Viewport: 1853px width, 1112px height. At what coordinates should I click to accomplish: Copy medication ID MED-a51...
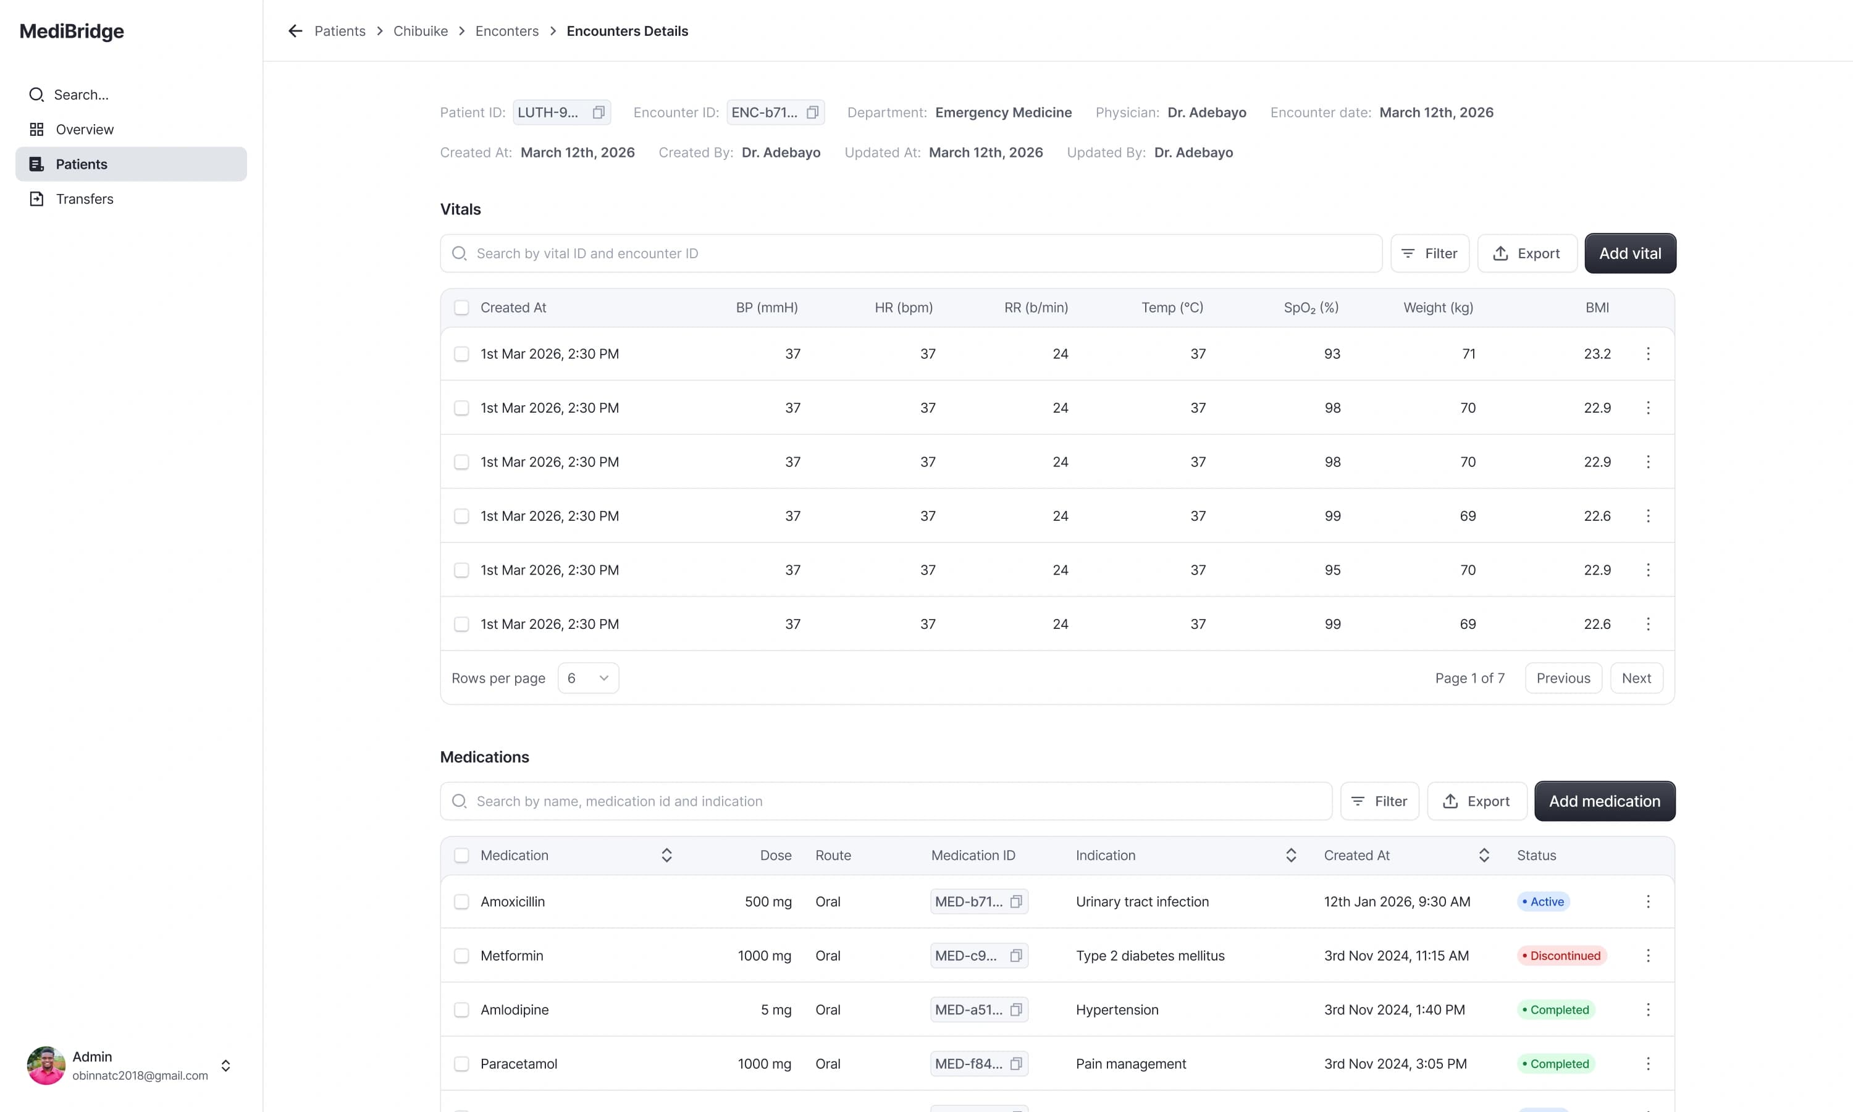tap(1017, 1009)
